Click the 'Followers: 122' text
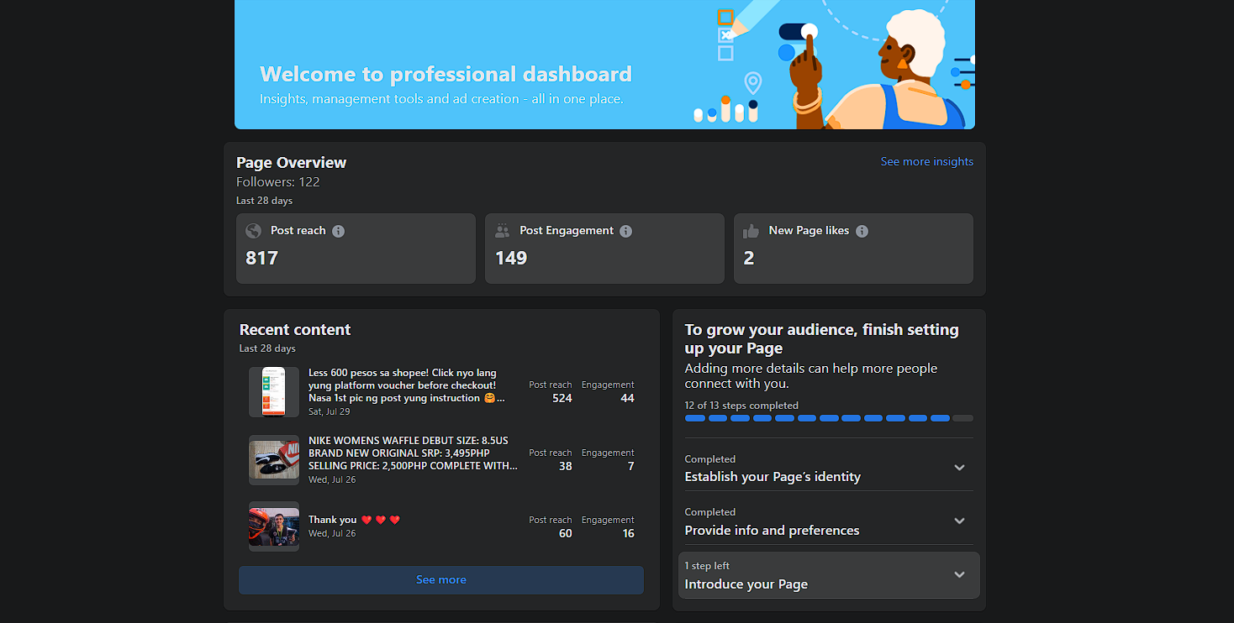Viewport: 1234px width, 623px height. point(278,182)
